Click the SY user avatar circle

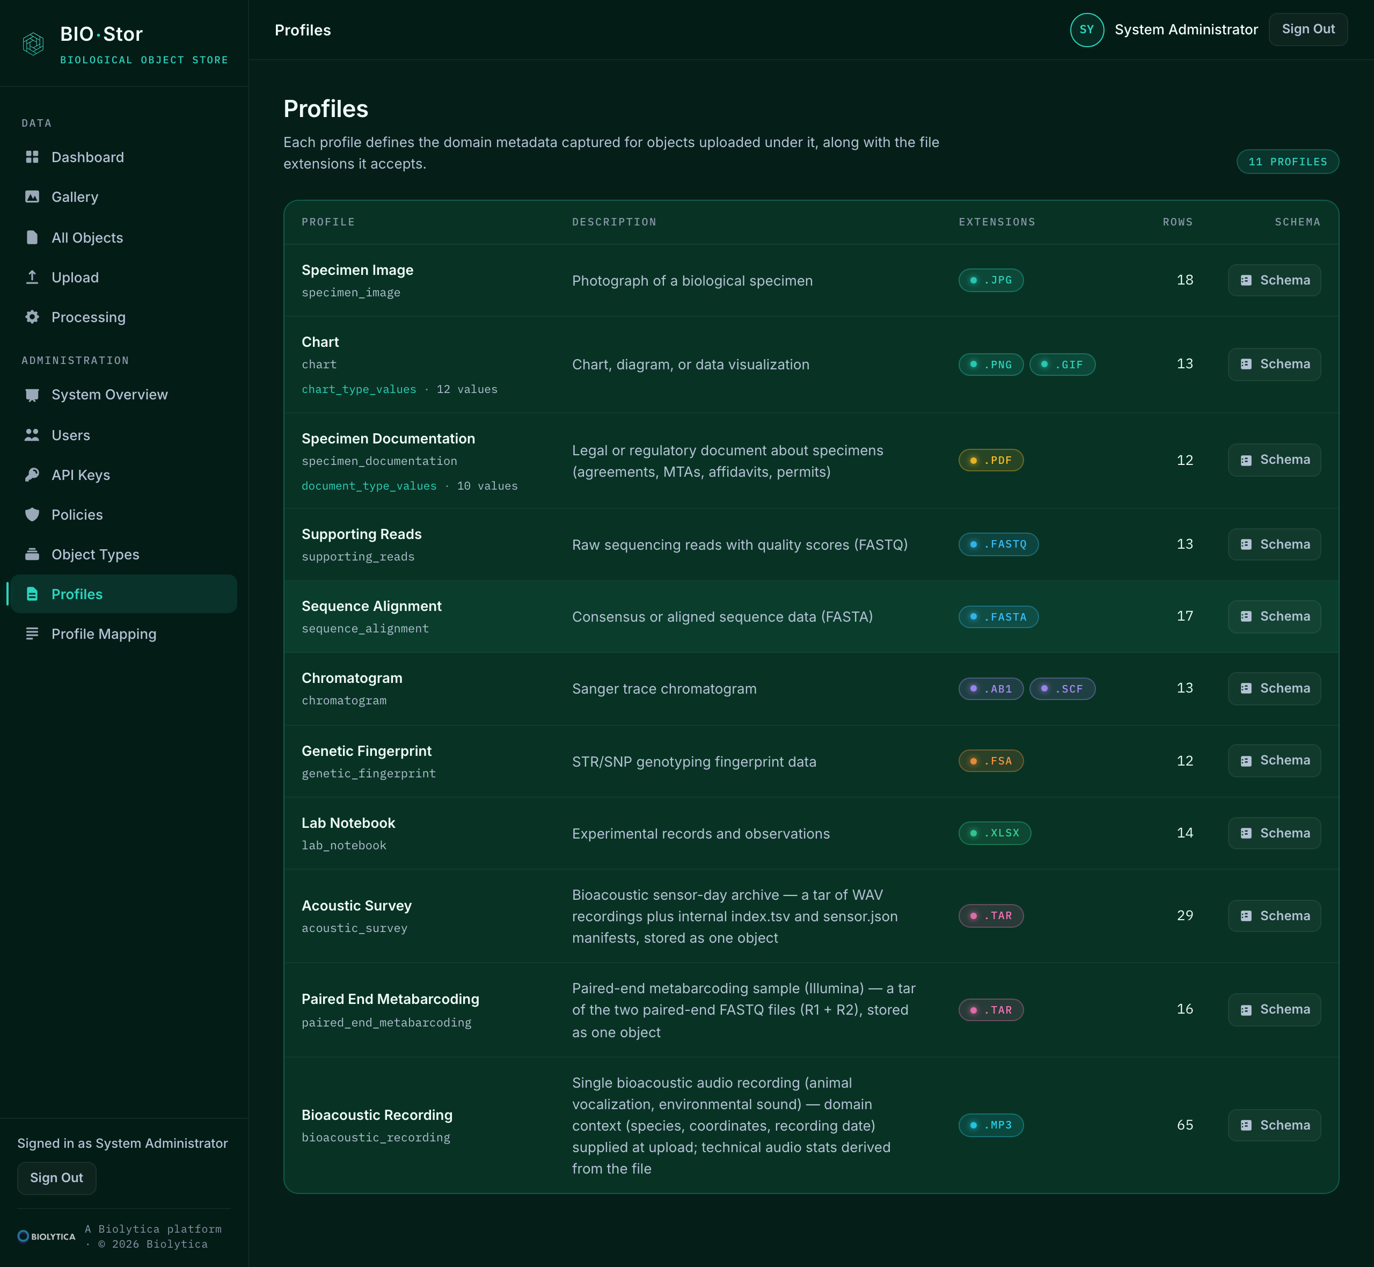1087,30
